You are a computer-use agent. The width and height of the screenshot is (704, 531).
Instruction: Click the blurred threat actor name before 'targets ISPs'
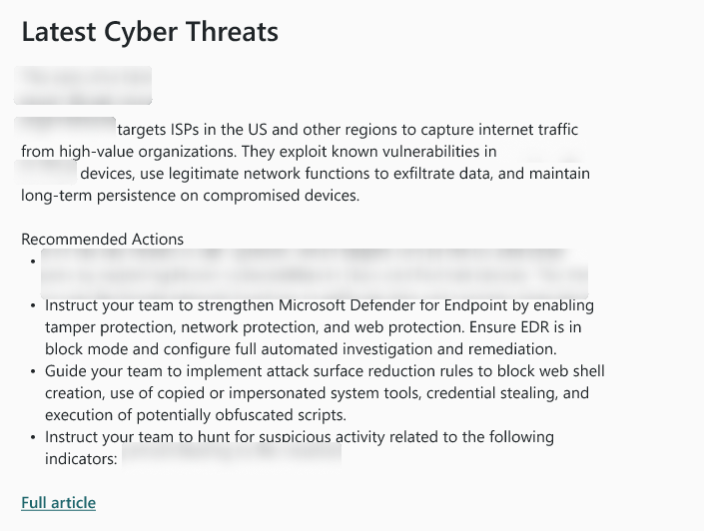[x=65, y=128]
